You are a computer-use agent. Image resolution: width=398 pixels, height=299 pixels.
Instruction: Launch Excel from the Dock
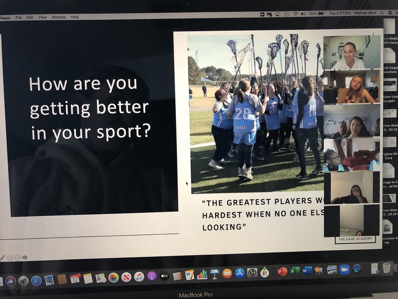tap(295, 271)
